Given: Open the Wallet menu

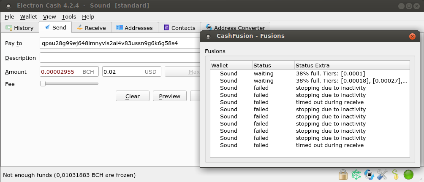Looking at the screenshot, I should click(x=29, y=17).
